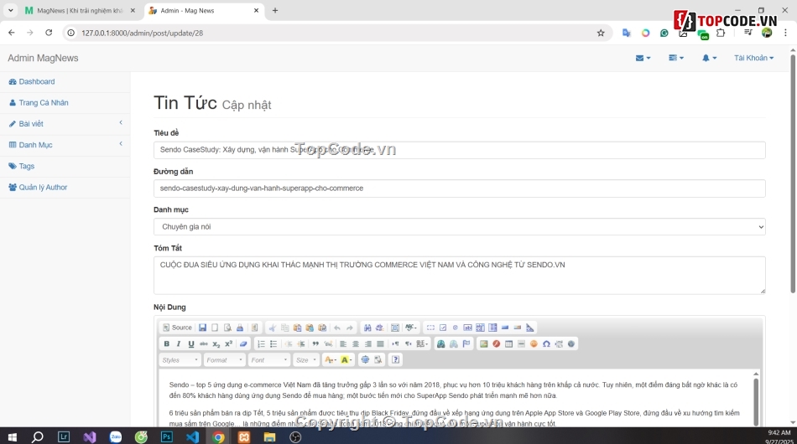Toggle Source code view
This screenshot has height=444, width=797.
pos(177,328)
